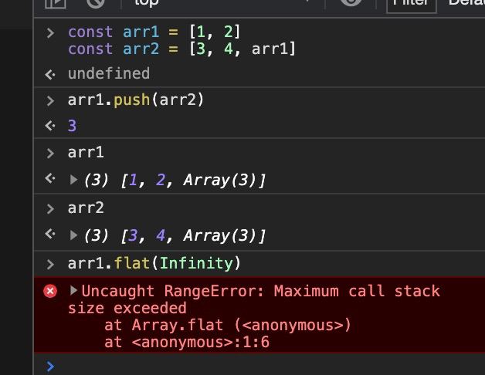The width and height of the screenshot is (485, 375).
Task: Expand the arr2 array result [3, 4, Array(3)]
Action: click(73, 235)
